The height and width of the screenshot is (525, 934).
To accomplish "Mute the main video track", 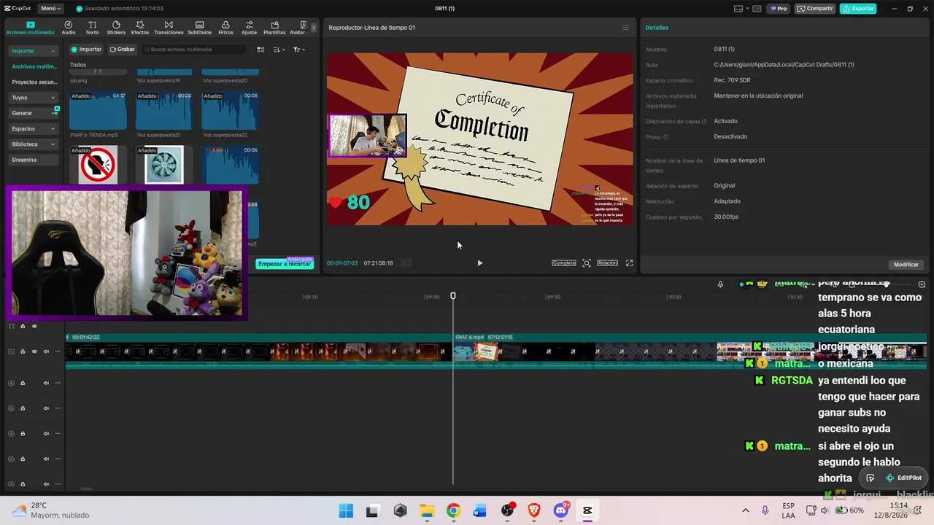I will (x=46, y=351).
